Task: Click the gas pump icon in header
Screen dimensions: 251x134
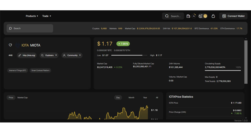Action: [188, 16]
